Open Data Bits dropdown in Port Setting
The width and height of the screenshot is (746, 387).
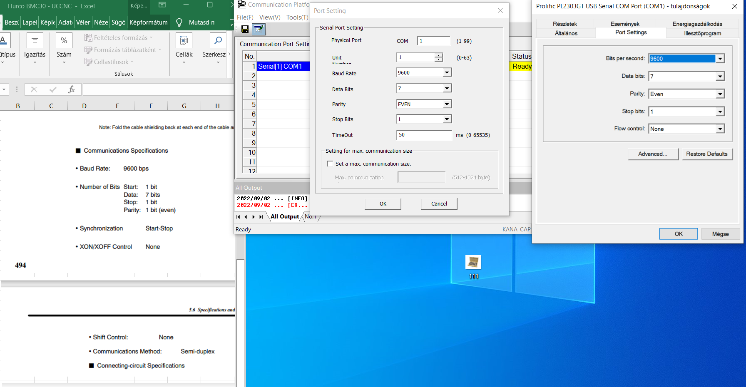[x=447, y=88]
